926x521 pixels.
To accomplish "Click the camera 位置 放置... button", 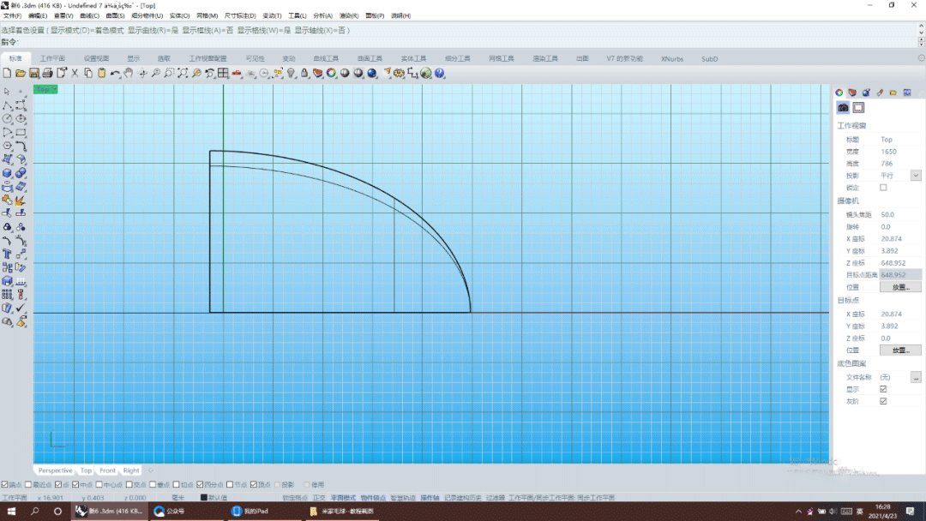I will click(x=900, y=287).
